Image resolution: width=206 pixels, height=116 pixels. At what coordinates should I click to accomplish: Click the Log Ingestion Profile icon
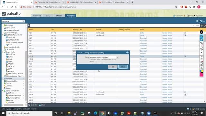5,47
